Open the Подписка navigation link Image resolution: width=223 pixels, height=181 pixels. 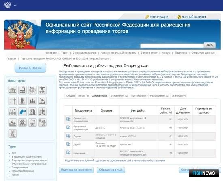(x=181, y=53)
